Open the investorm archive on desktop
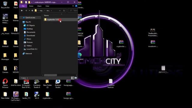The image size is (192, 108). [x=153, y=44]
